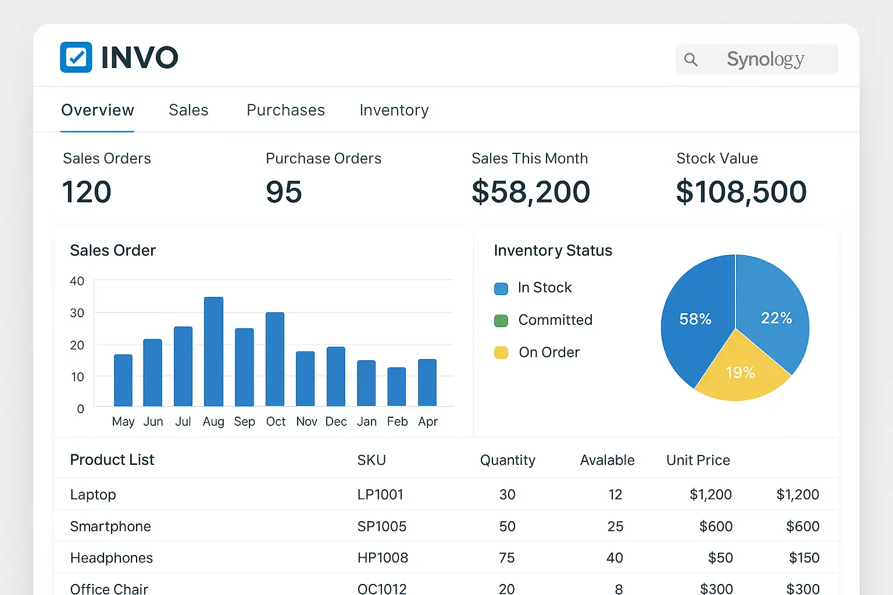Select the Inventory tab
Screen dimensions: 893x595
[x=394, y=110]
